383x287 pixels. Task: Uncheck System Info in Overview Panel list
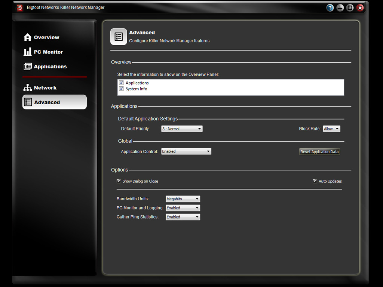click(x=121, y=89)
